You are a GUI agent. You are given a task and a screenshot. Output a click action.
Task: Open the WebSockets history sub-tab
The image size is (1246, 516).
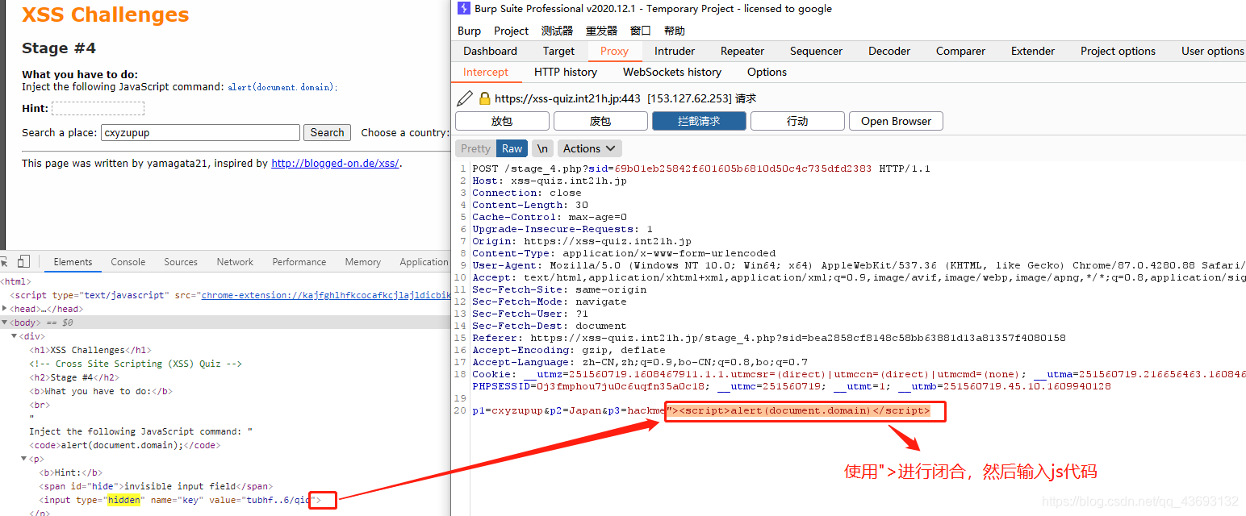coord(672,72)
